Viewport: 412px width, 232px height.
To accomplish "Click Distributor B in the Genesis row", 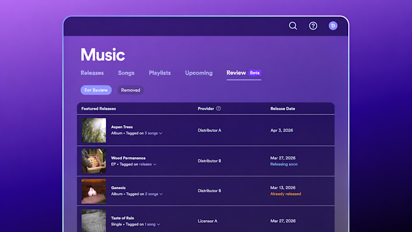I will pyautogui.click(x=210, y=190).
